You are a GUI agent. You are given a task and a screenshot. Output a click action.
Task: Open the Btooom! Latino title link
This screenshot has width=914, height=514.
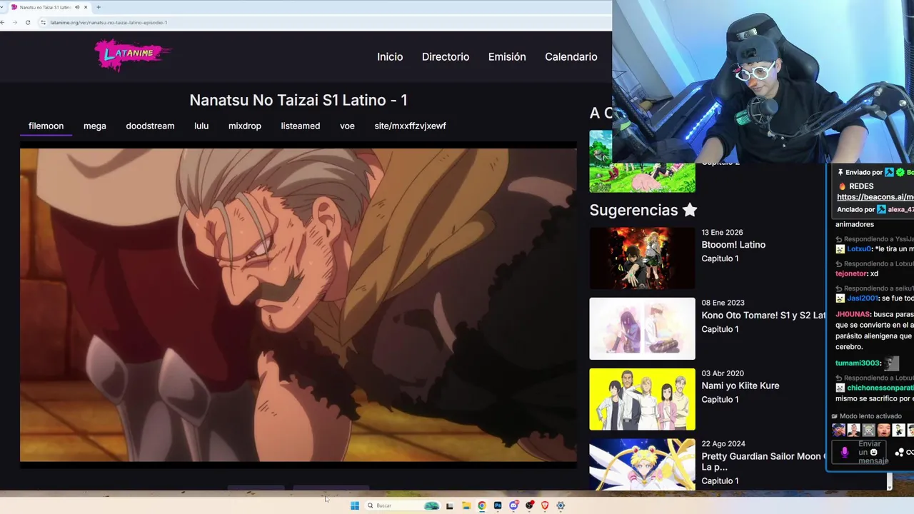733,245
